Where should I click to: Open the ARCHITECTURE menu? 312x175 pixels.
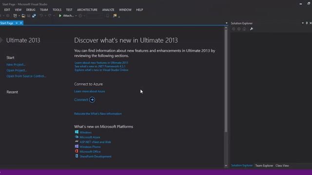(x=87, y=10)
